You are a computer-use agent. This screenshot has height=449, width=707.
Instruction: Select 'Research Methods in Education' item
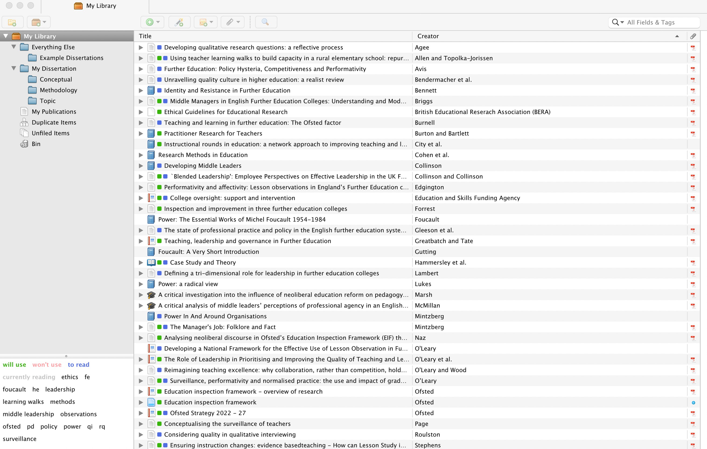[202, 155]
